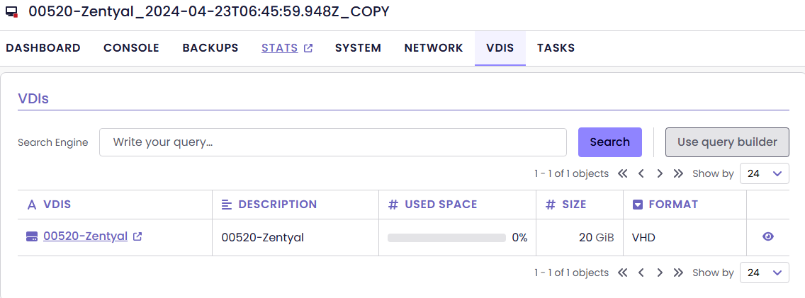This screenshot has height=298, width=805.
Task: Open the bottom Show by dropdown
Action: 764,273
